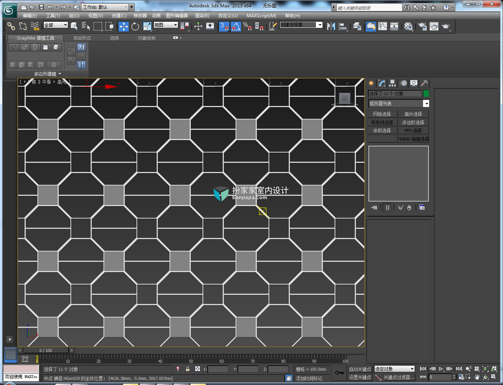Open the 工具(T) menu
The width and height of the screenshot is (503, 385).
coord(53,16)
